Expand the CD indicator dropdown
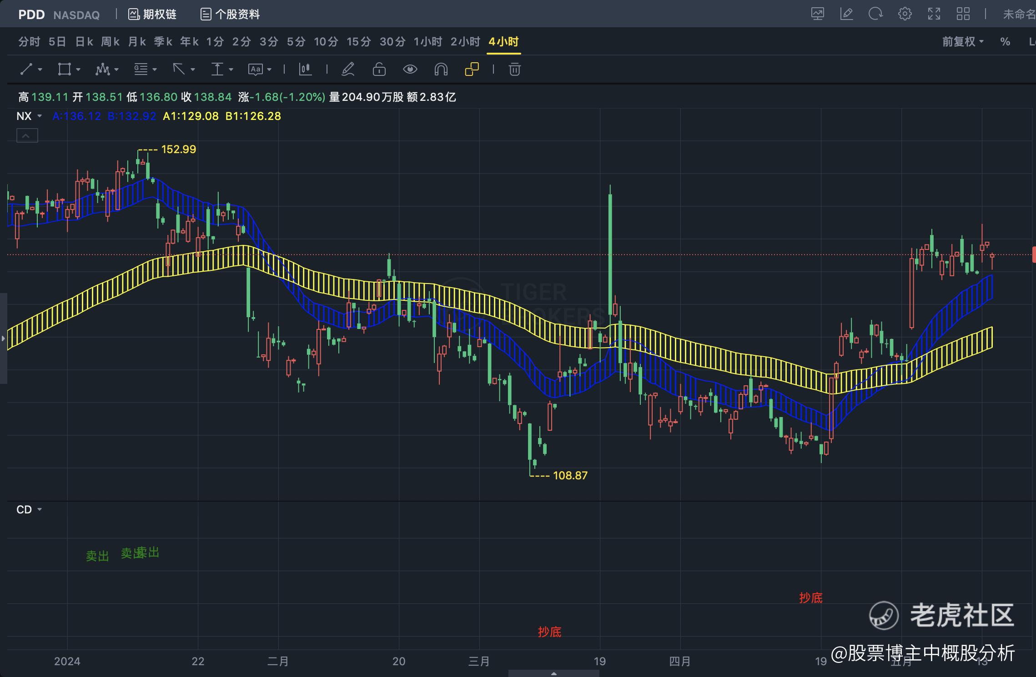 tap(40, 510)
